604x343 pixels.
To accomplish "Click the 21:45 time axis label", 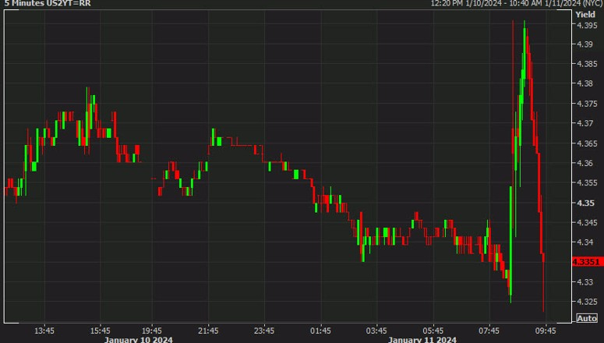I will coord(208,331).
